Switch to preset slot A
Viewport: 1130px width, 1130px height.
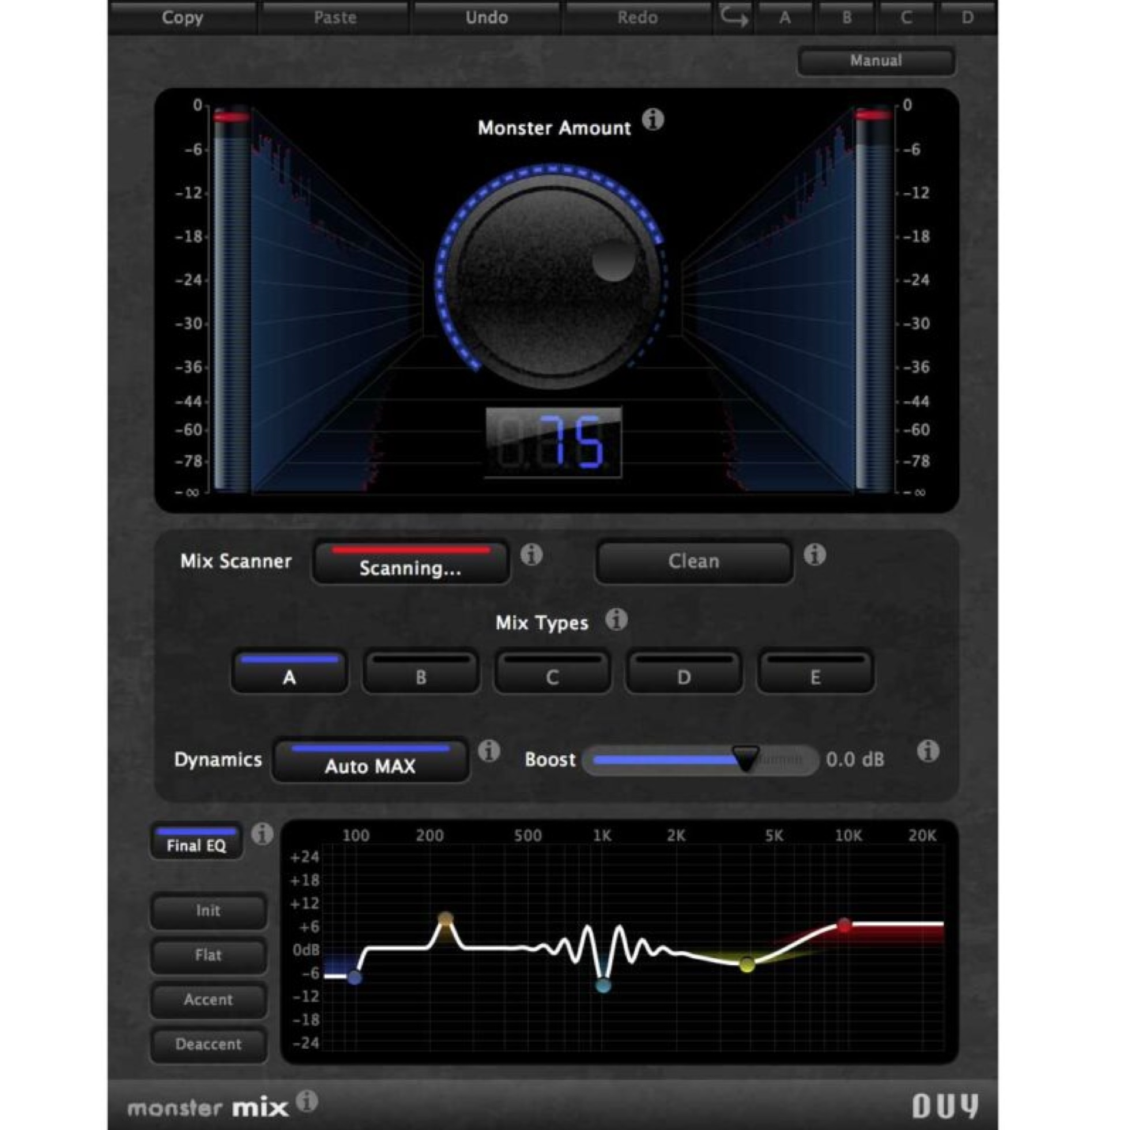coord(785,17)
